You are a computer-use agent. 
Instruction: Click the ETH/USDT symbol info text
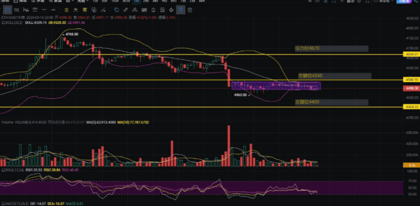(13, 17)
